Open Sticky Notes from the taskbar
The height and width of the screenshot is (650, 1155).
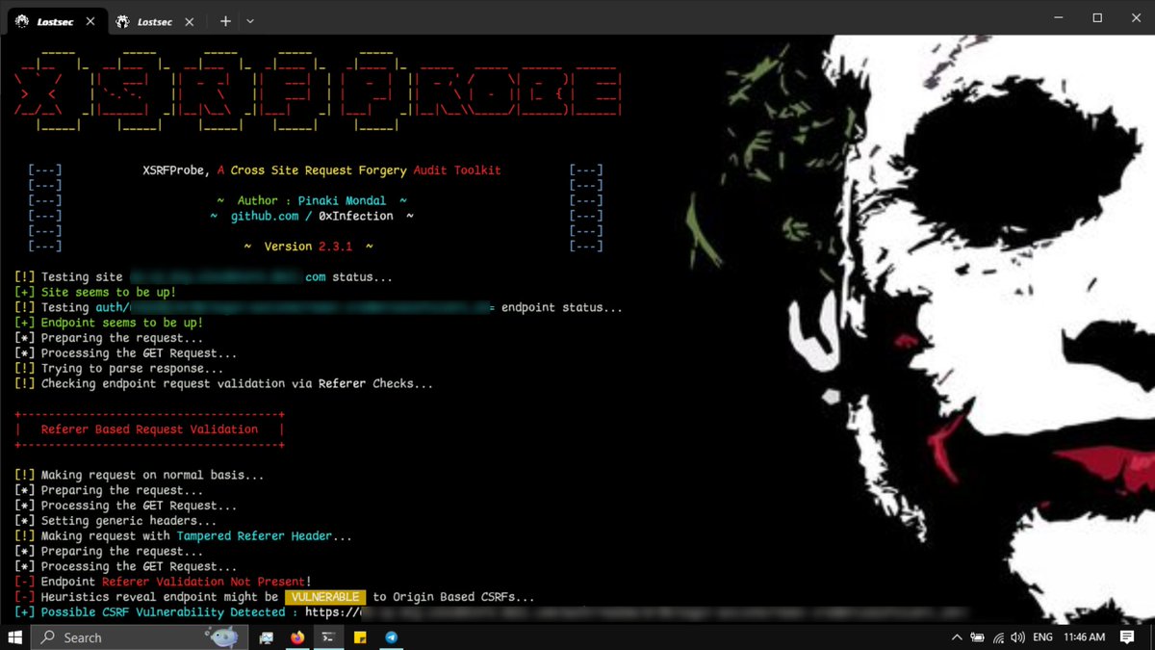click(360, 637)
